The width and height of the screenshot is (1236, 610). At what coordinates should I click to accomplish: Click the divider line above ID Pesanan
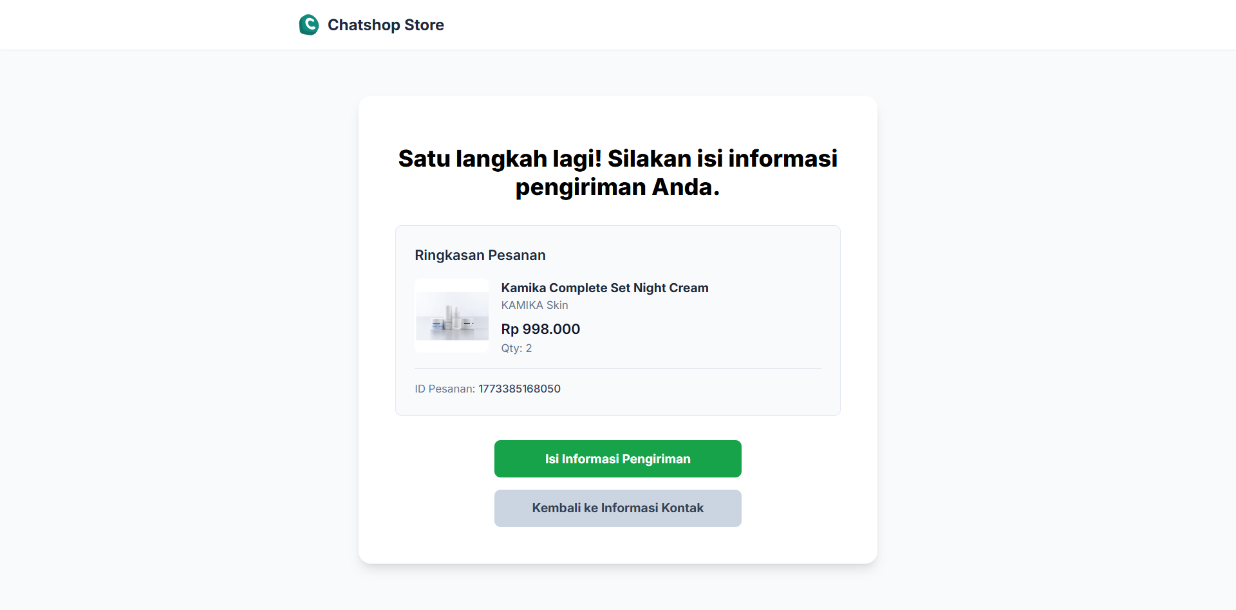617,369
